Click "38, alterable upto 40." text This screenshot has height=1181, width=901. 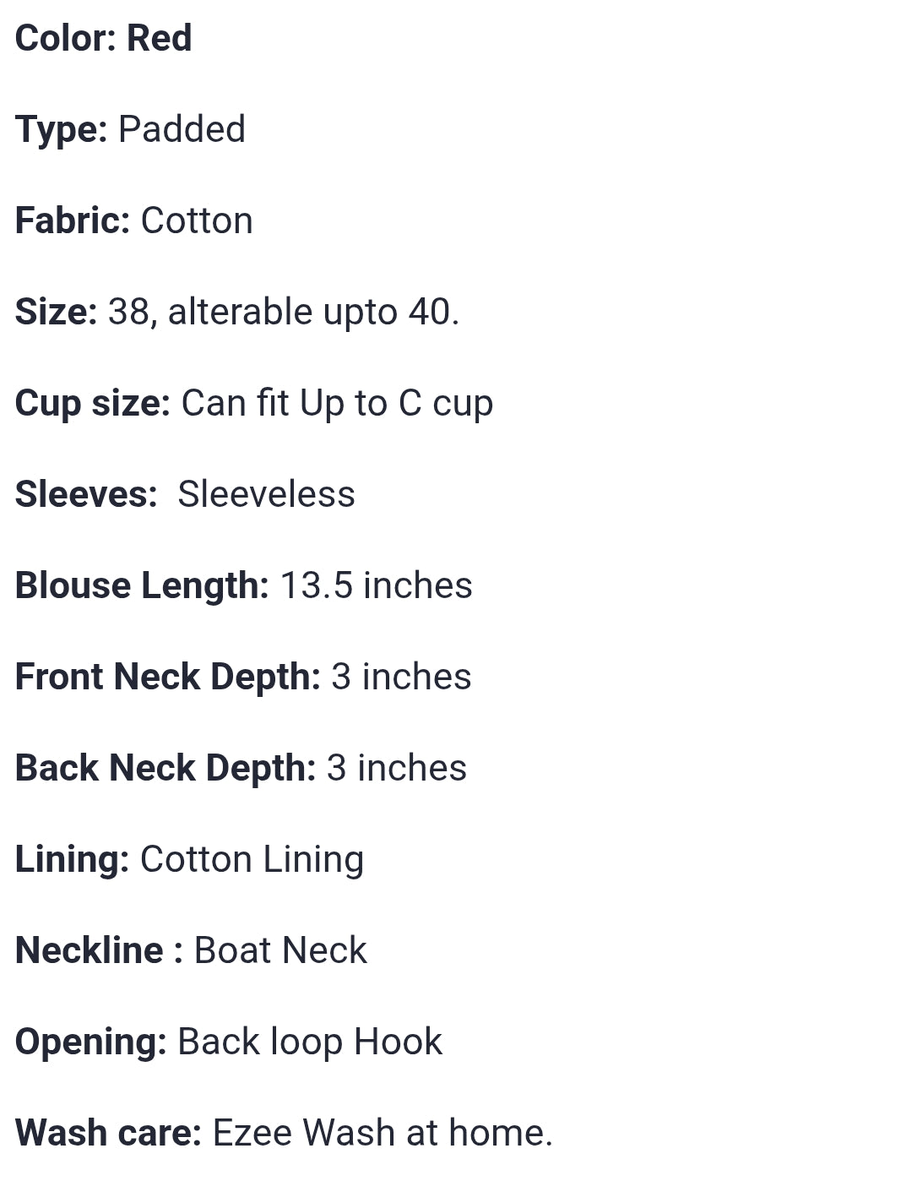pyautogui.click(x=284, y=312)
